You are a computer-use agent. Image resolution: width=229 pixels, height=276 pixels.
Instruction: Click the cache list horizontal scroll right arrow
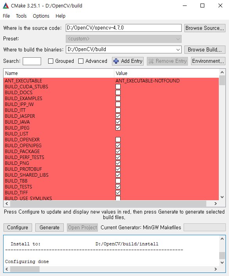pos(216,204)
